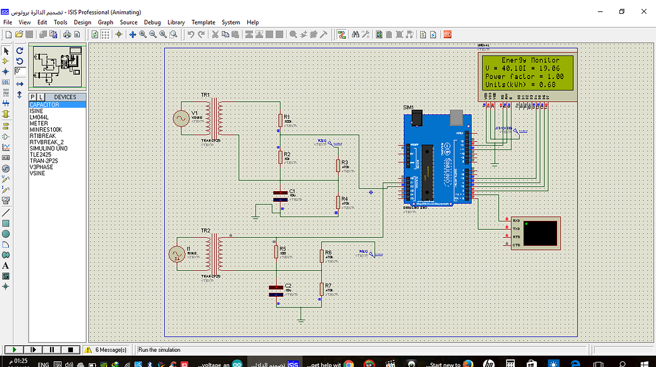Stop the simulation with the stop button
This screenshot has height=367, width=656.
pos(71,349)
